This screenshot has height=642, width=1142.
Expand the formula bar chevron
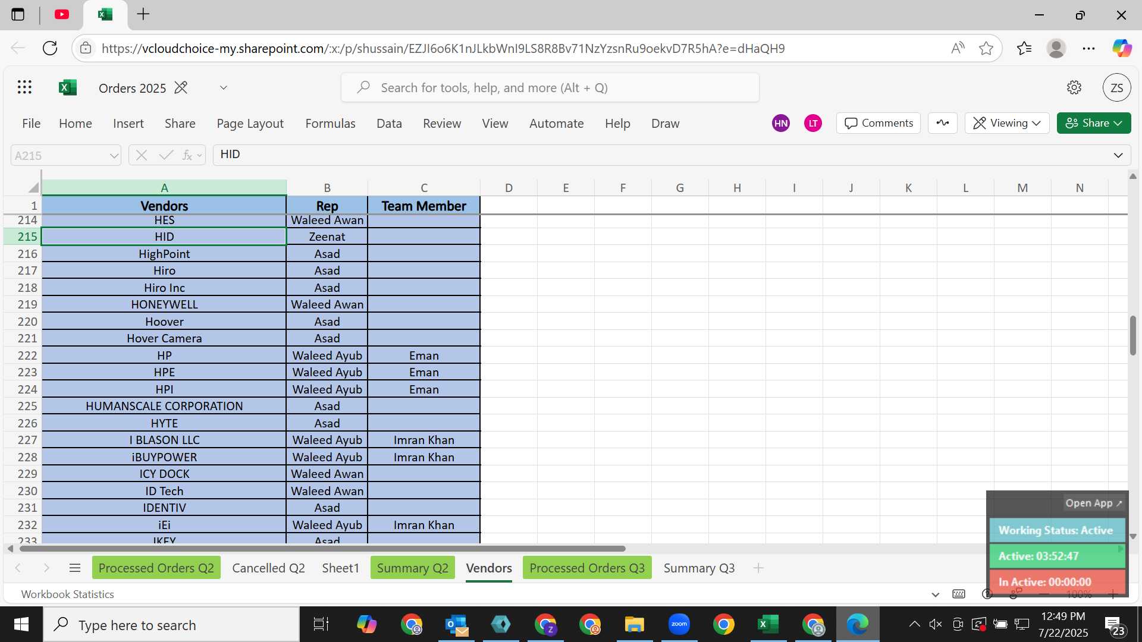tap(1118, 155)
